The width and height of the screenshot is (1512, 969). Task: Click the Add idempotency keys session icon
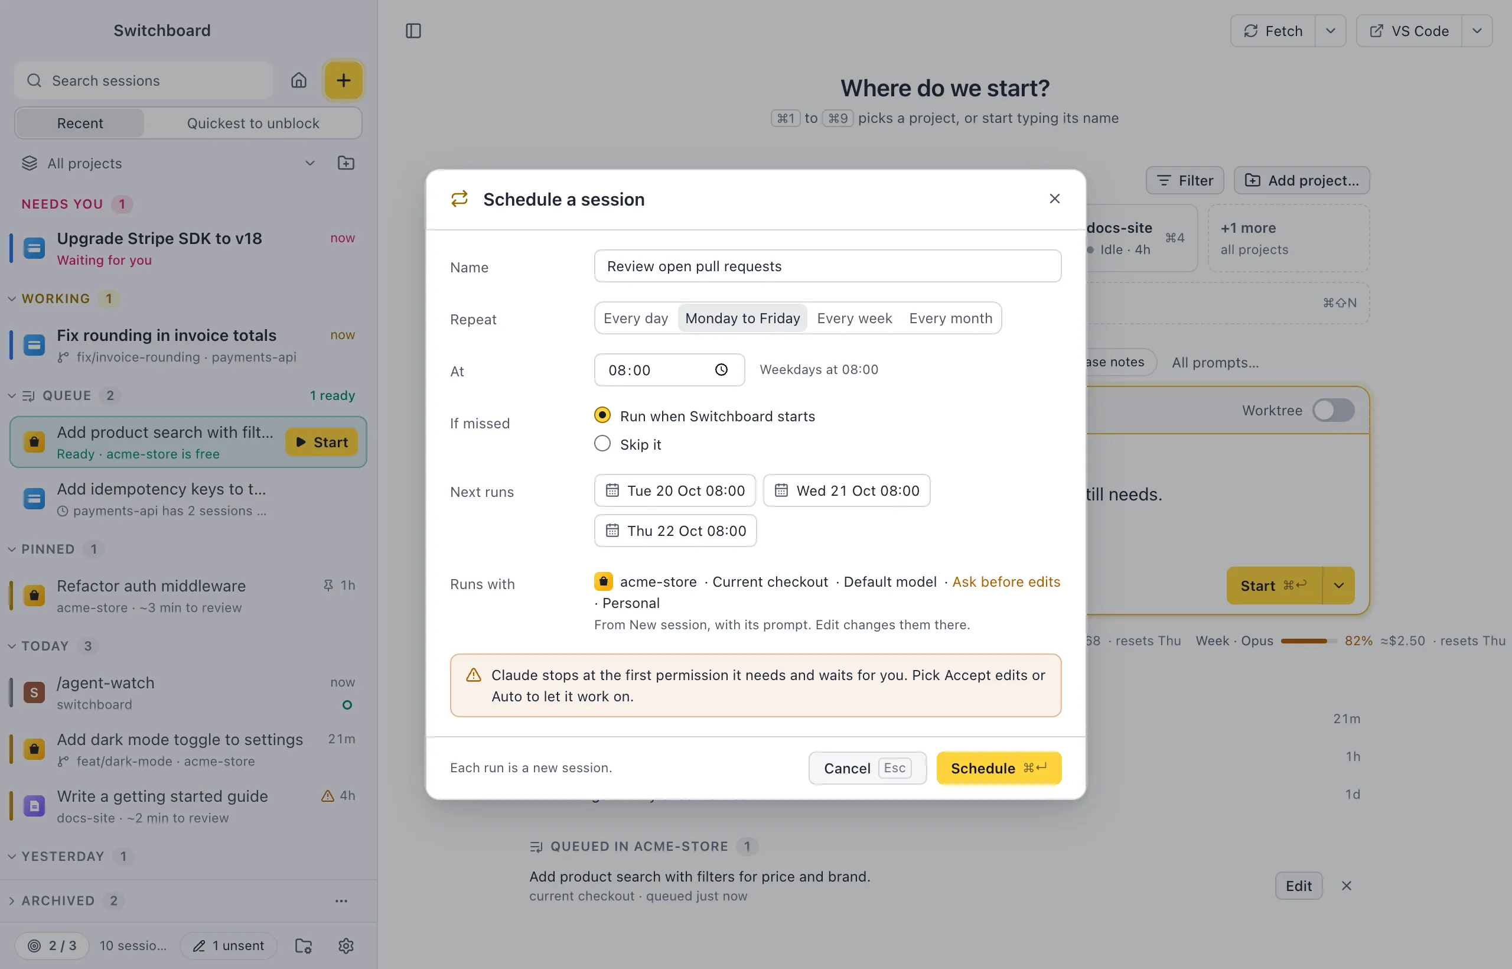point(34,498)
